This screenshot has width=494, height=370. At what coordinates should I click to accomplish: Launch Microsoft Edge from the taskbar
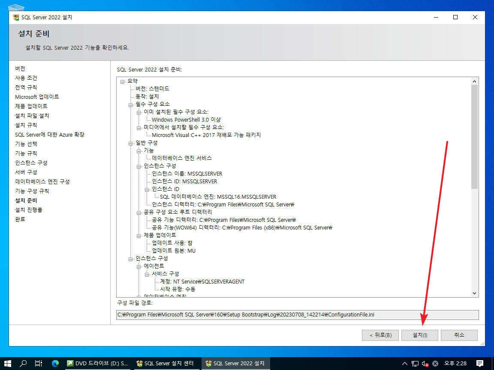(55, 364)
